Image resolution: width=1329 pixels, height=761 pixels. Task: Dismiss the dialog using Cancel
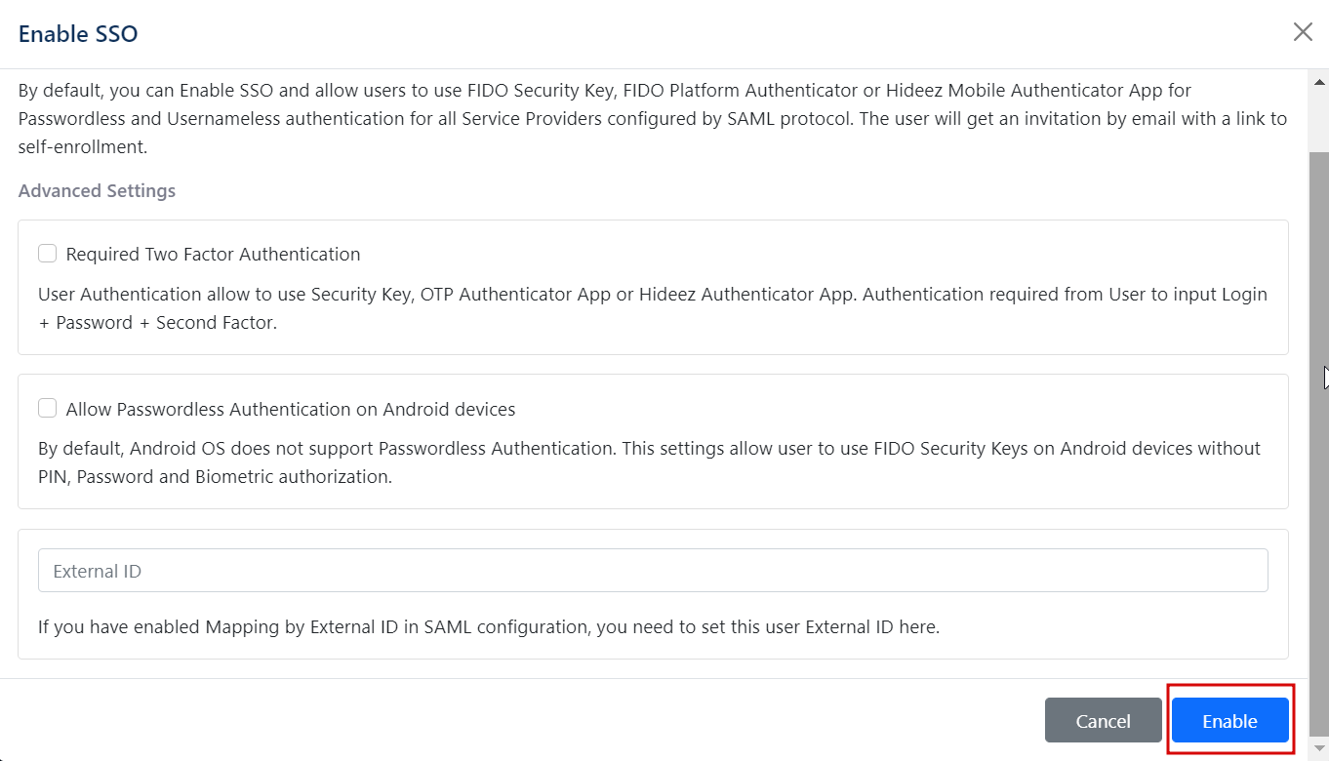point(1103,720)
